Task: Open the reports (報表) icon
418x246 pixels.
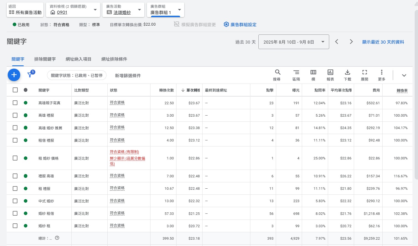Action: (330, 72)
